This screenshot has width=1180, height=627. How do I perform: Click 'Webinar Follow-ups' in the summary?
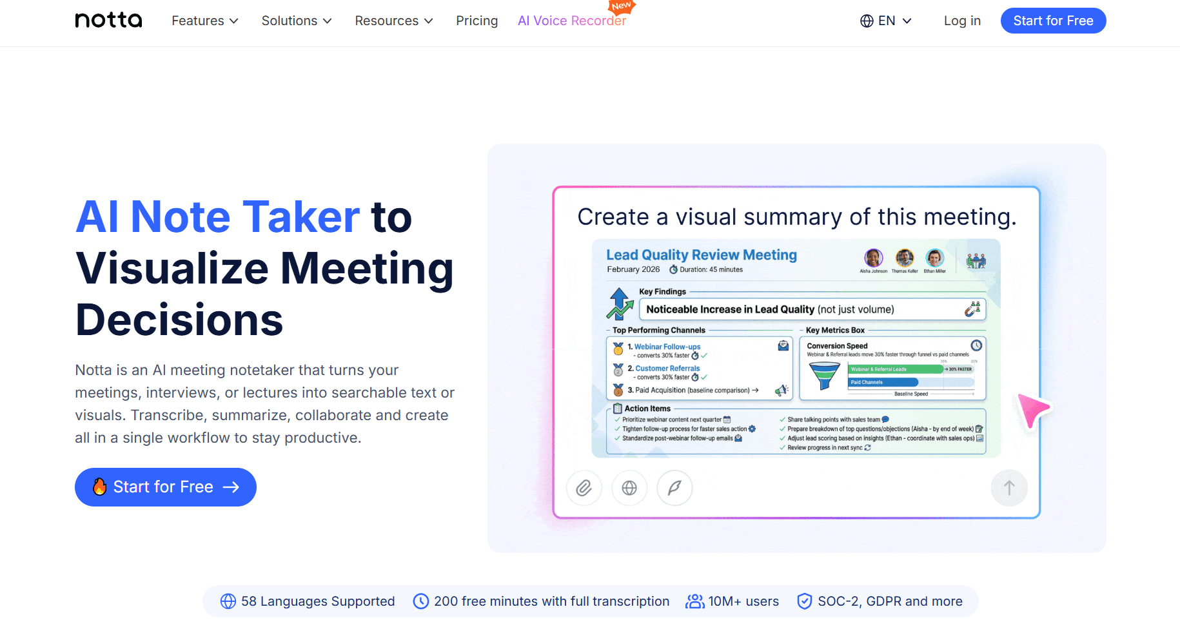point(667,347)
